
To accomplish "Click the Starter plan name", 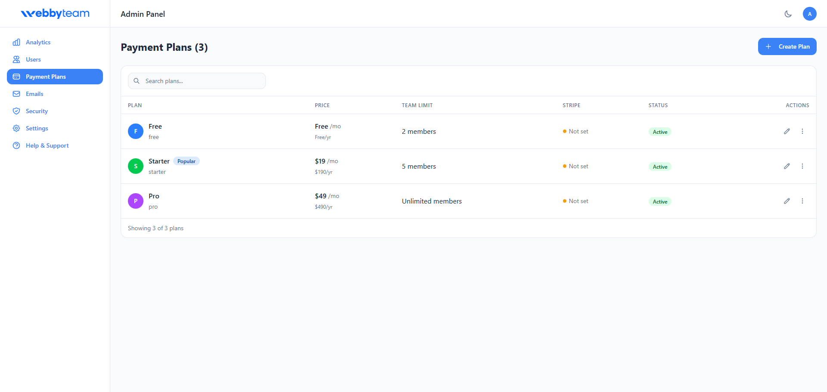I will [159, 161].
